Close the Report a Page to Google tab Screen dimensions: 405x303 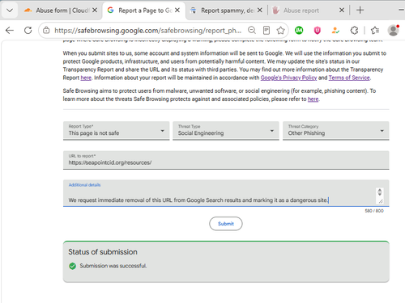pyautogui.click(x=177, y=11)
